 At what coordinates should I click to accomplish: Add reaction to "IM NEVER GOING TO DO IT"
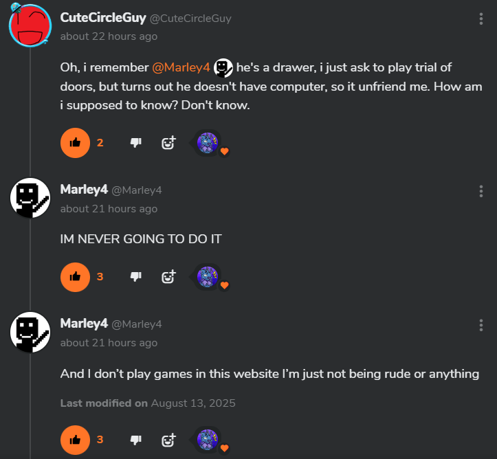click(x=168, y=277)
